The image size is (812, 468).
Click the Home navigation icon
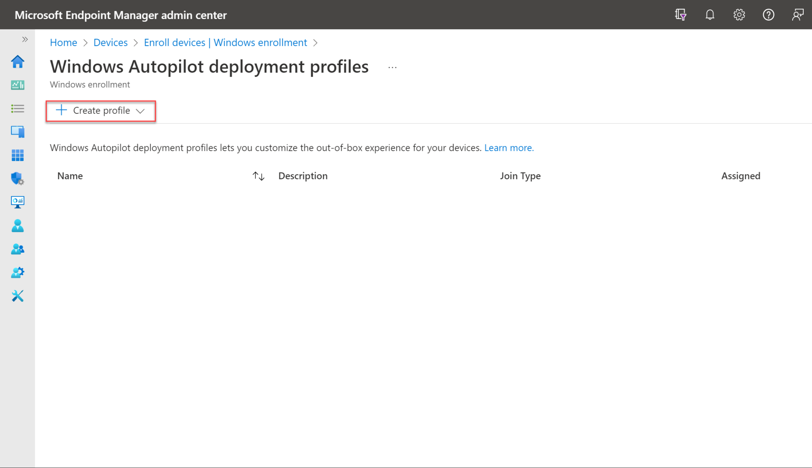point(17,61)
